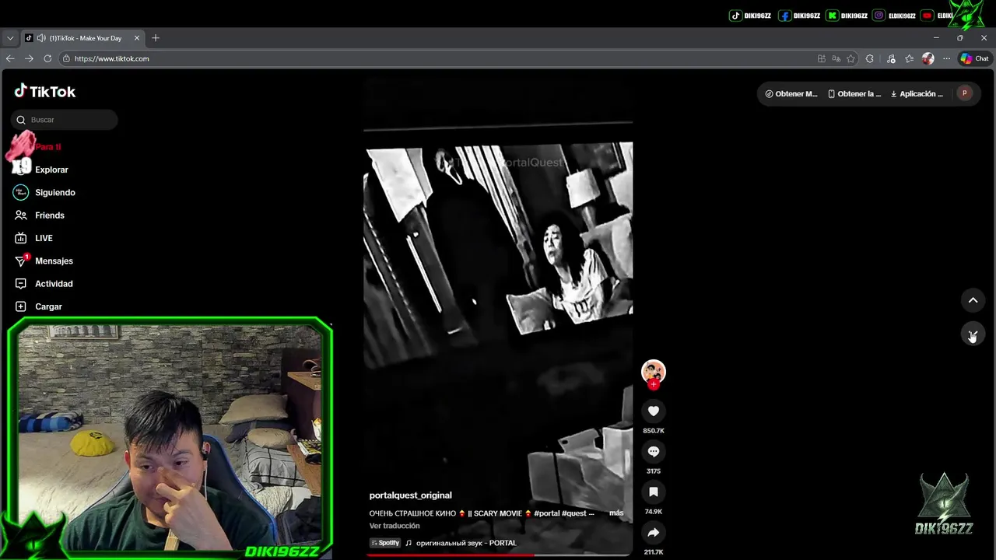Image resolution: width=996 pixels, height=560 pixels.
Task: Open the browser profile picture
Action: click(x=928, y=58)
